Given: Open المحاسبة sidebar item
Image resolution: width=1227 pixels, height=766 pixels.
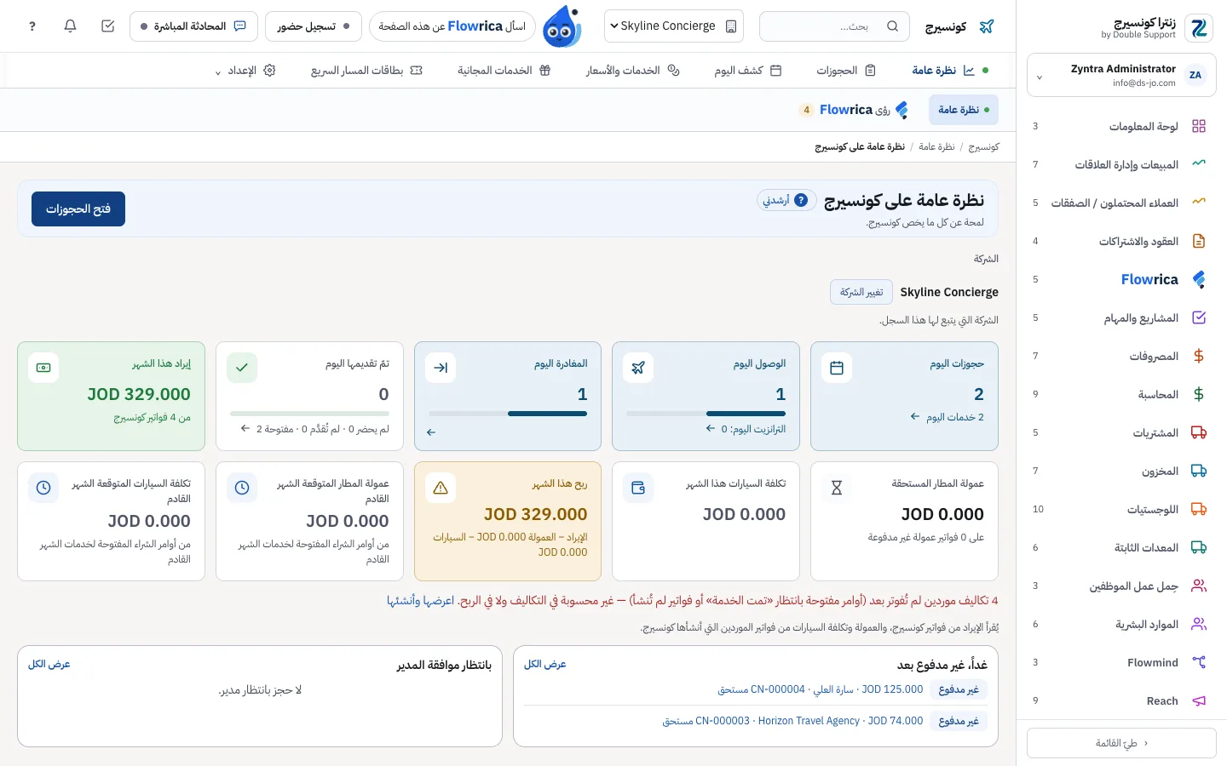Looking at the screenshot, I should coord(1121,394).
